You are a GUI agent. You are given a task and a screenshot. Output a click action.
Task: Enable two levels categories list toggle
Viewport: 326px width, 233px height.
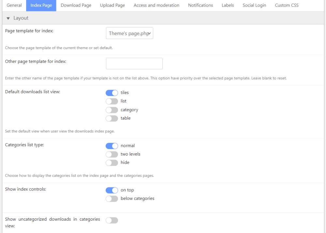[x=112, y=154]
